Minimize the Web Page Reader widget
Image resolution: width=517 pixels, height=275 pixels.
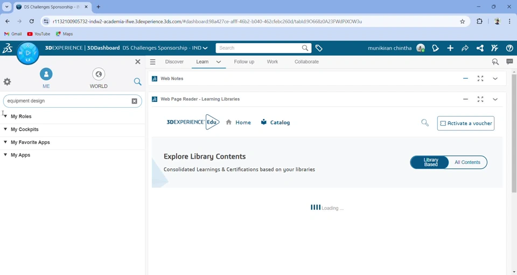coord(465,99)
